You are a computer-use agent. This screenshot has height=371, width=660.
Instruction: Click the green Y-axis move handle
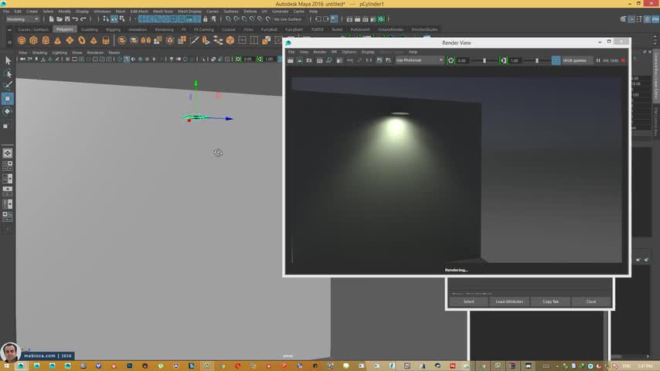[x=196, y=83]
